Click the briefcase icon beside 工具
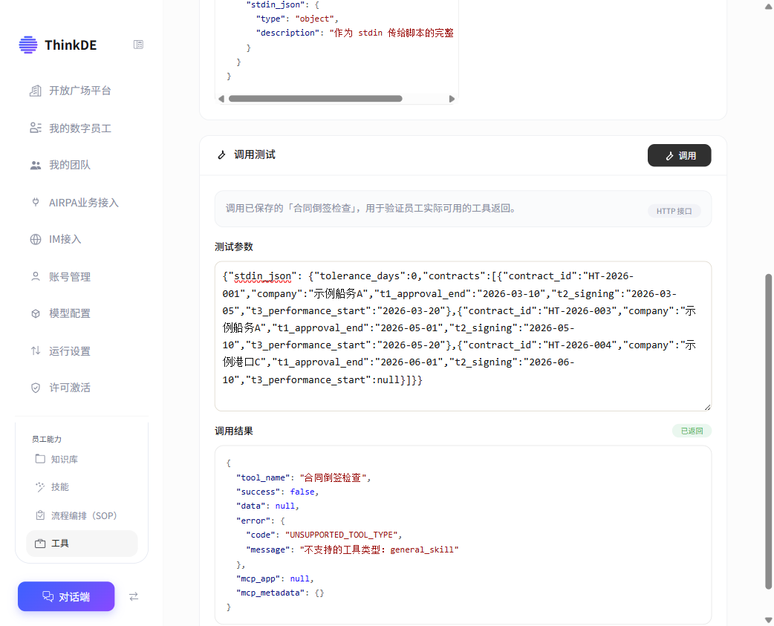 [x=40, y=544]
